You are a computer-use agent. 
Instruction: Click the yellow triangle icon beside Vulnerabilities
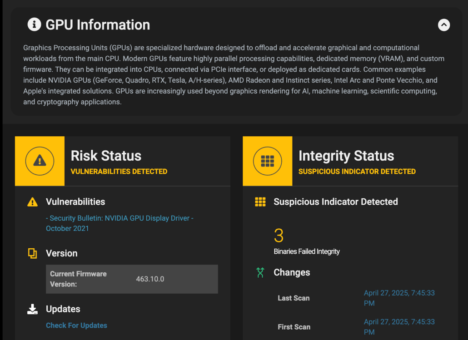tap(32, 202)
